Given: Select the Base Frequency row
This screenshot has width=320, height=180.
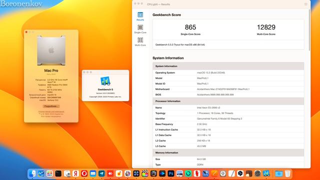Looking at the screenshot, I should coord(228,124).
